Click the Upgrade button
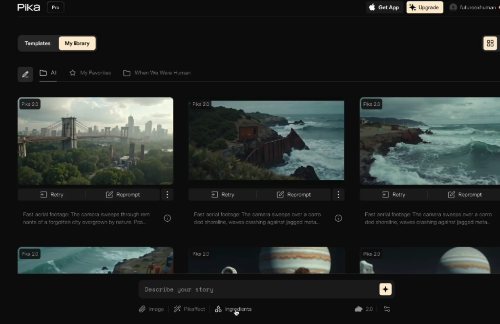The width and height of the screenshot is (500, 324). pyautogui.click(x=424, y=7)
